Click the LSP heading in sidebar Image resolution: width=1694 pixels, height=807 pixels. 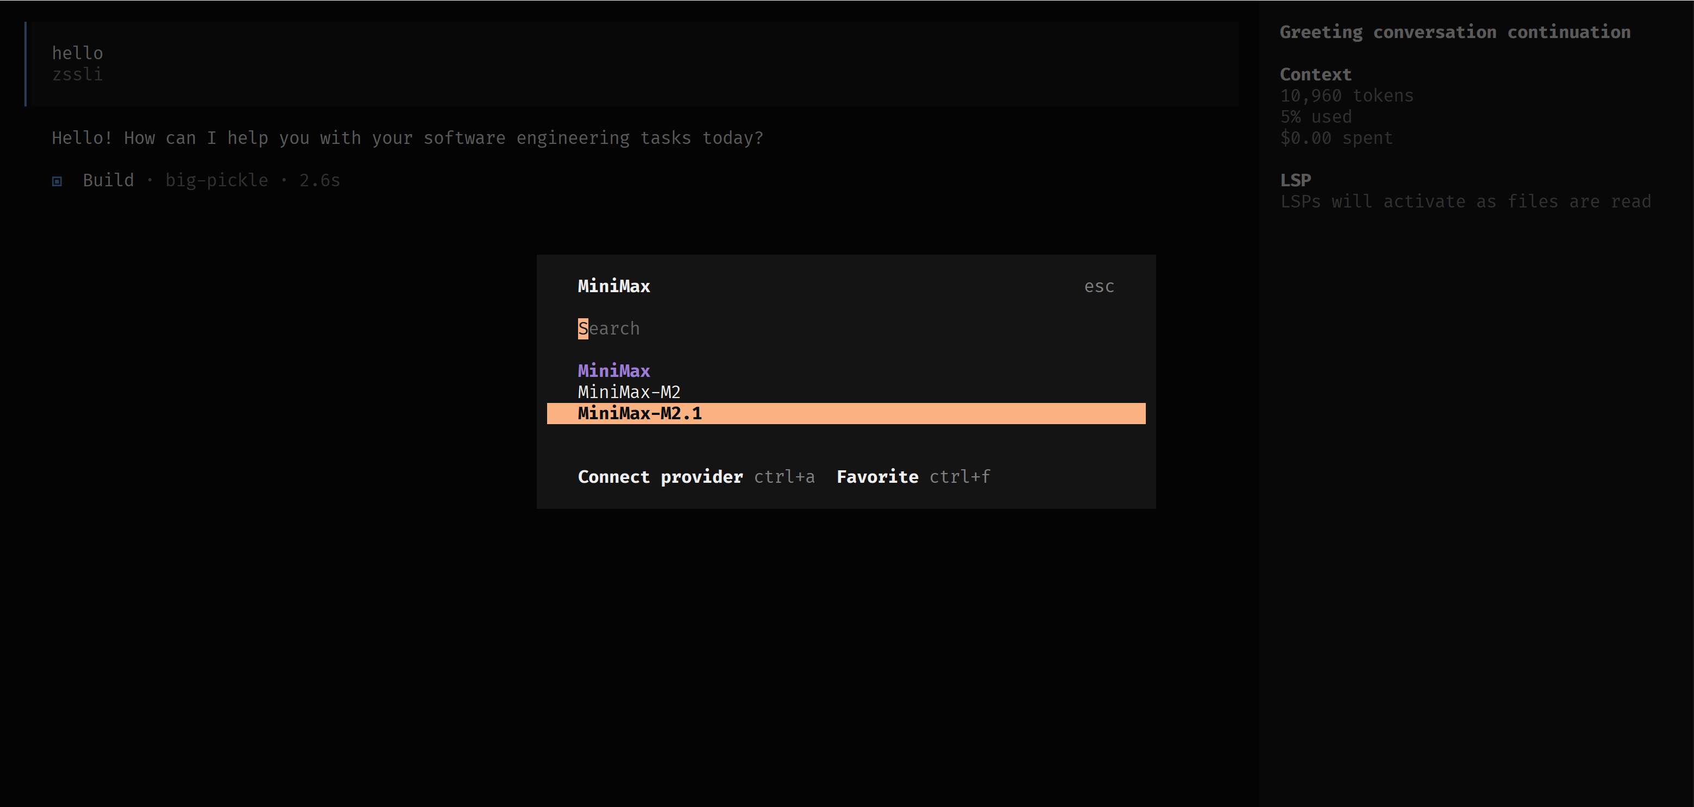1295,180
